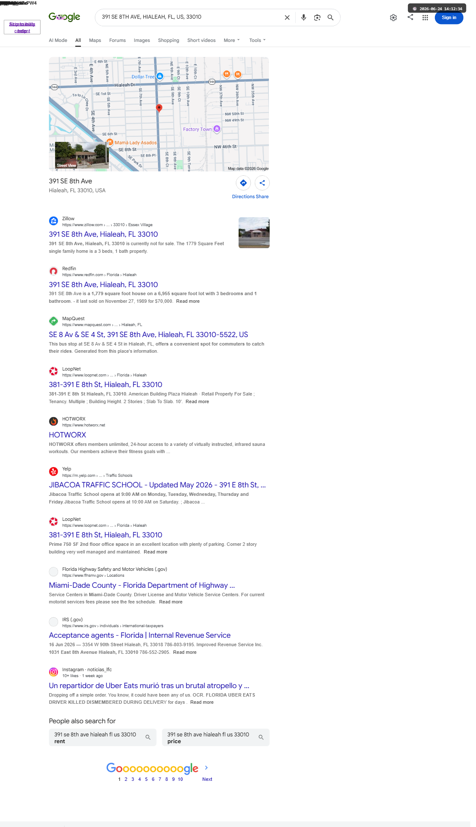The width and height of the screenshot is (476, 827).
Task: Submit search with the magnifier icon
Action: coord(331,17)
